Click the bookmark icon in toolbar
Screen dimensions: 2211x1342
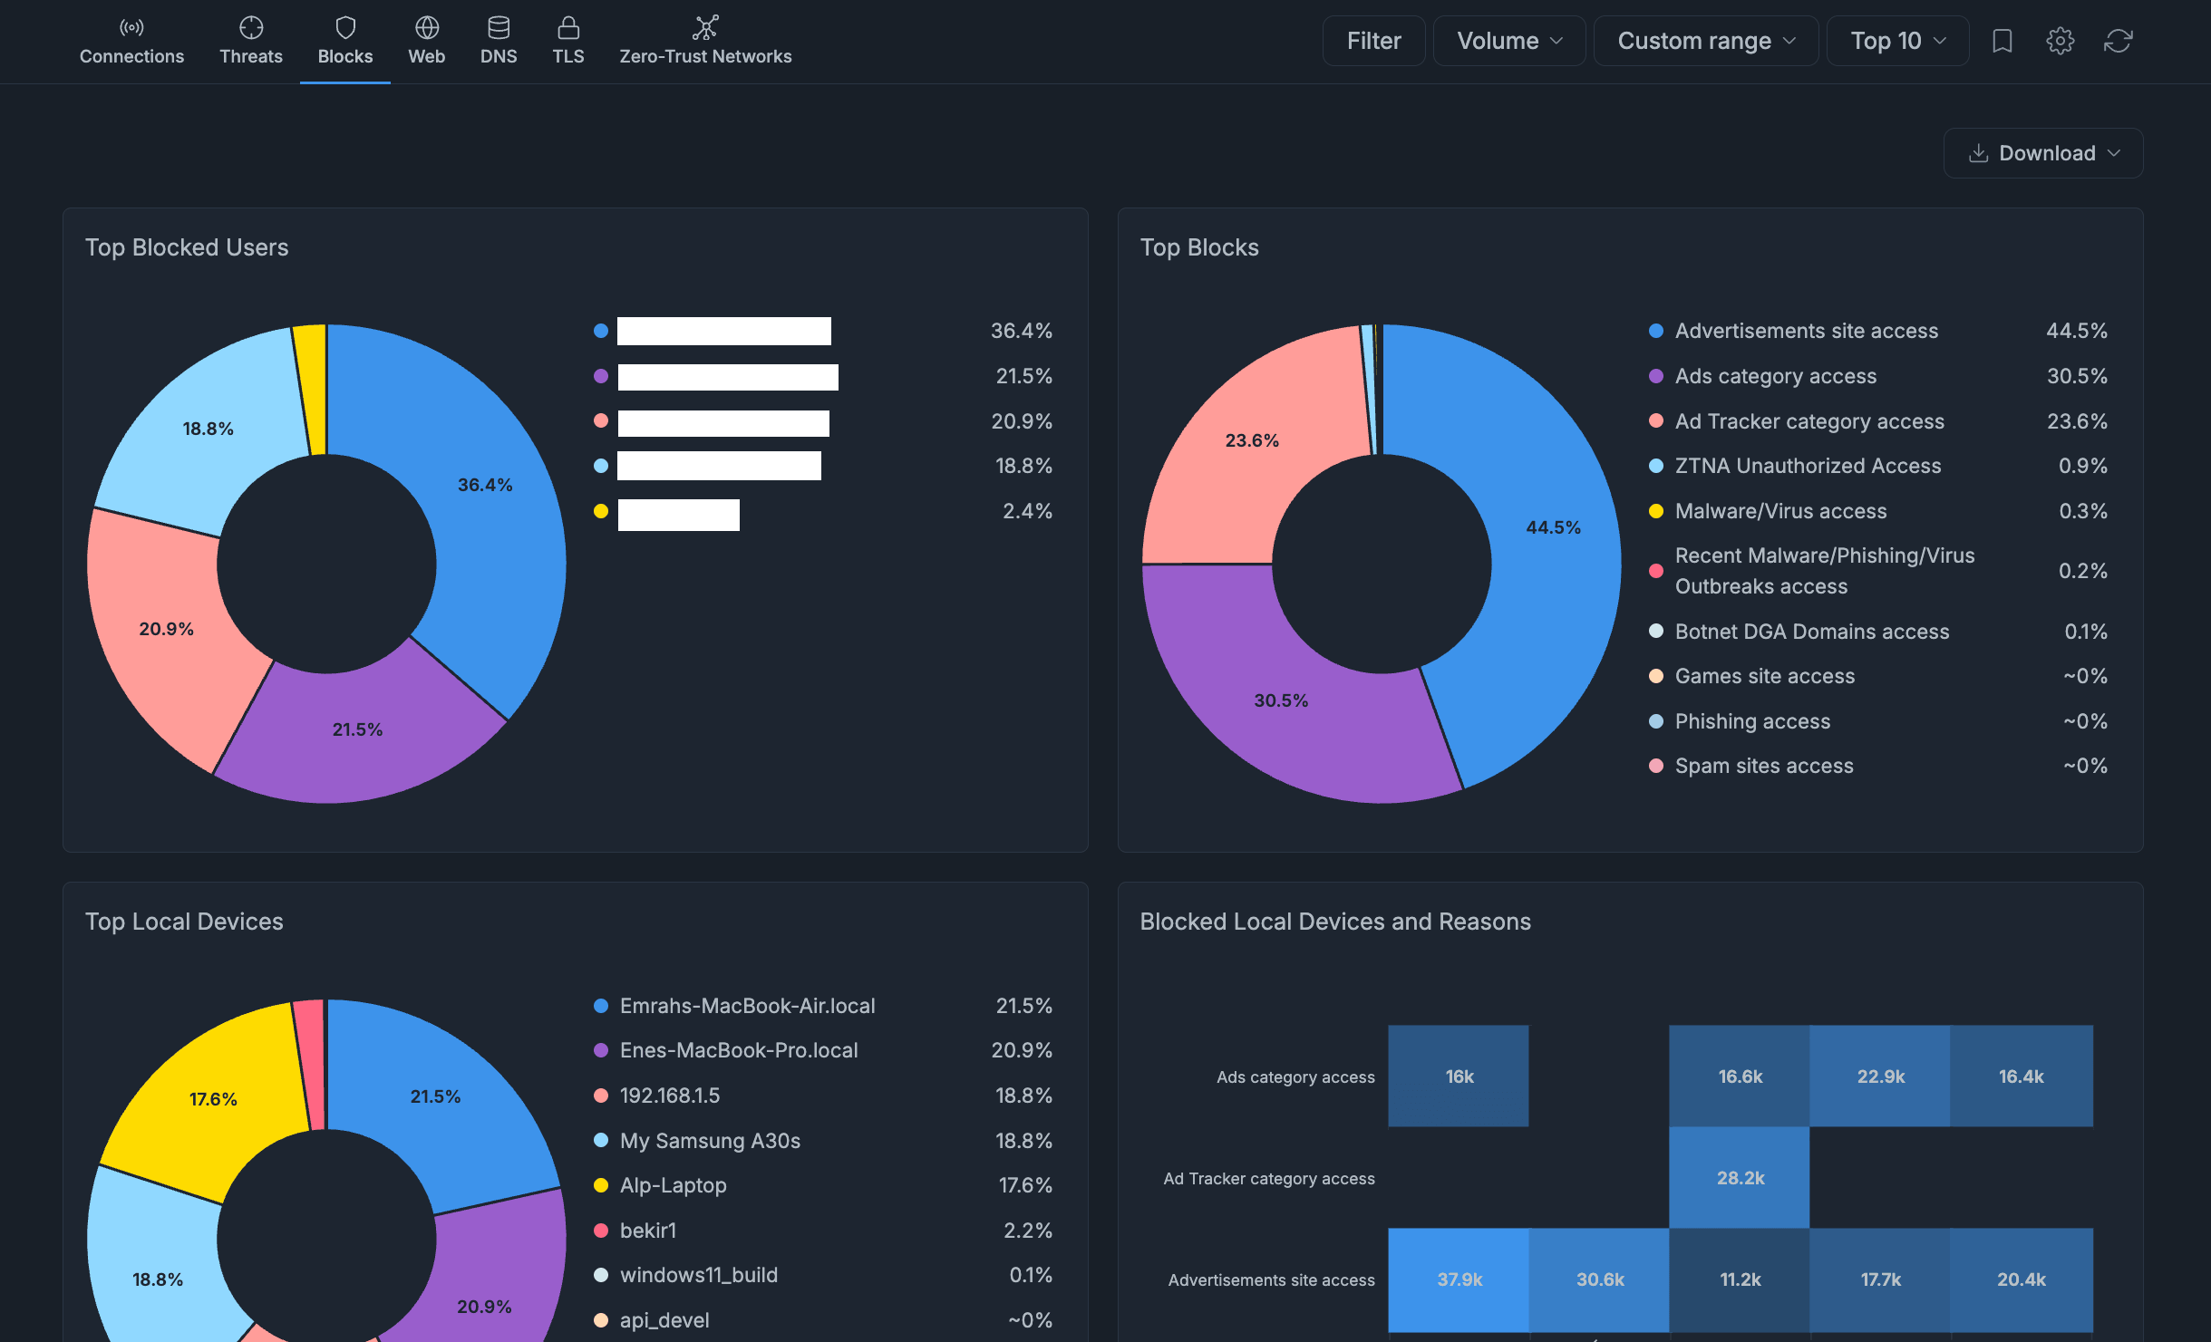[x=2003, y=41]
